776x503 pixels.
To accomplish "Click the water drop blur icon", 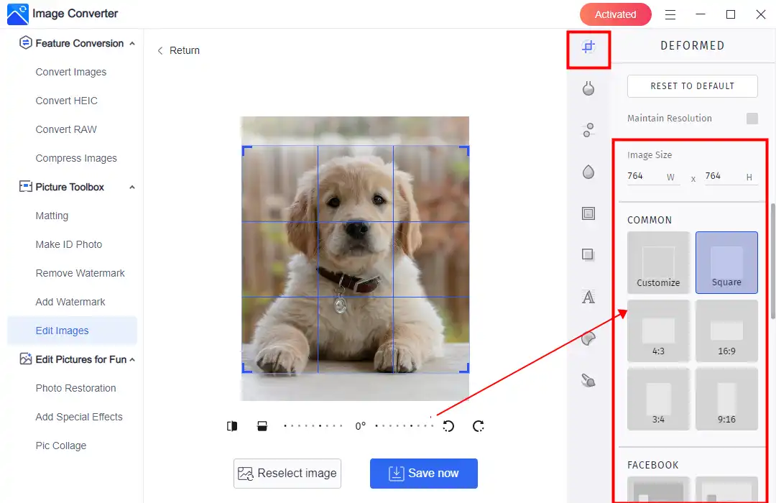I will 588,172.
